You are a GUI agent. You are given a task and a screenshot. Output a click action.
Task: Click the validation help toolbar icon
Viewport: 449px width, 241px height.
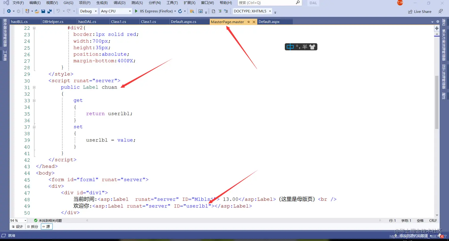[226, 11]
